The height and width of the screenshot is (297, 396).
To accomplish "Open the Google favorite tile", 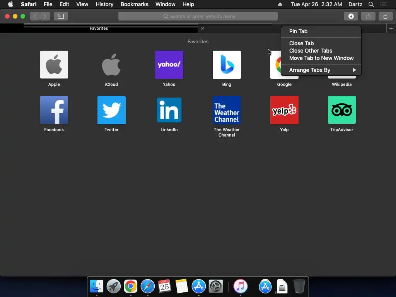I will point(275,65).
